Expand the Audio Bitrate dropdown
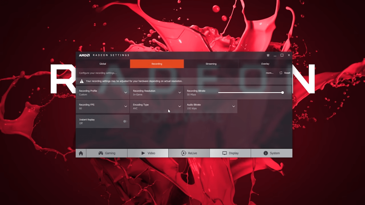 pos(211,107)
